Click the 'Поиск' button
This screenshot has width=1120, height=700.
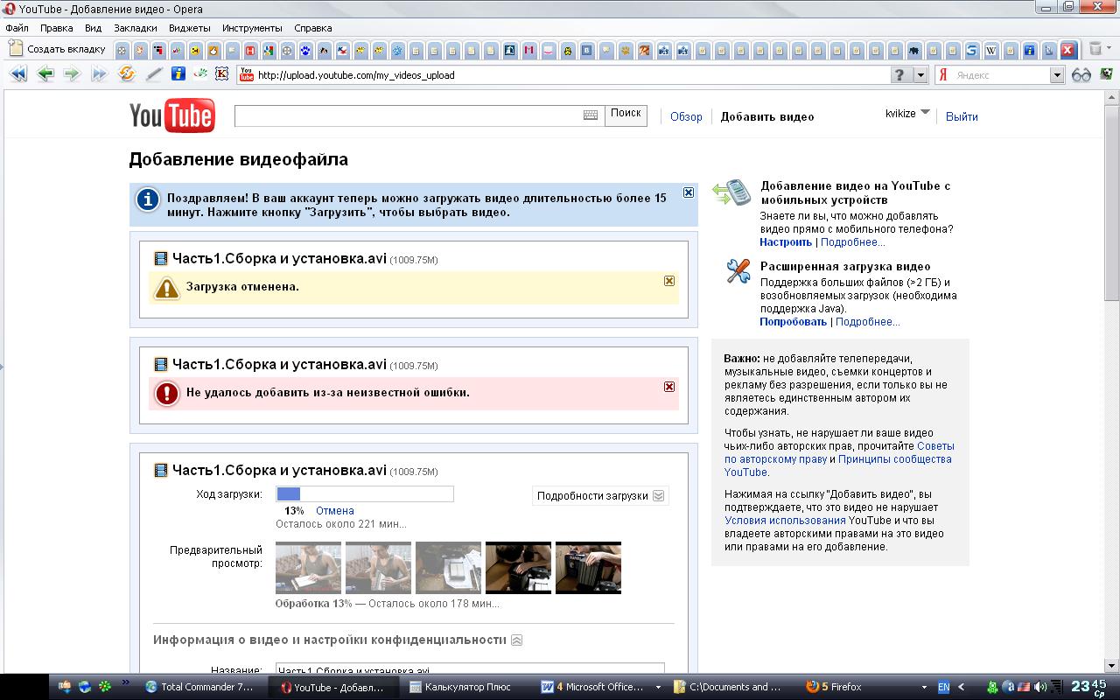pyautogui.click(x=626, y=115)
